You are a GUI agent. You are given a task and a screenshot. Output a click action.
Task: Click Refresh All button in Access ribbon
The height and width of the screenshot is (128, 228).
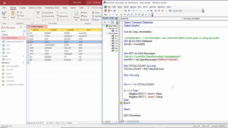coord(76,16)
